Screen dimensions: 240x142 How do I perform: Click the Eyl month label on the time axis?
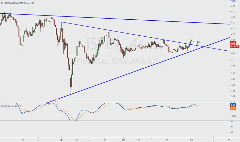[x=123, y=140]
